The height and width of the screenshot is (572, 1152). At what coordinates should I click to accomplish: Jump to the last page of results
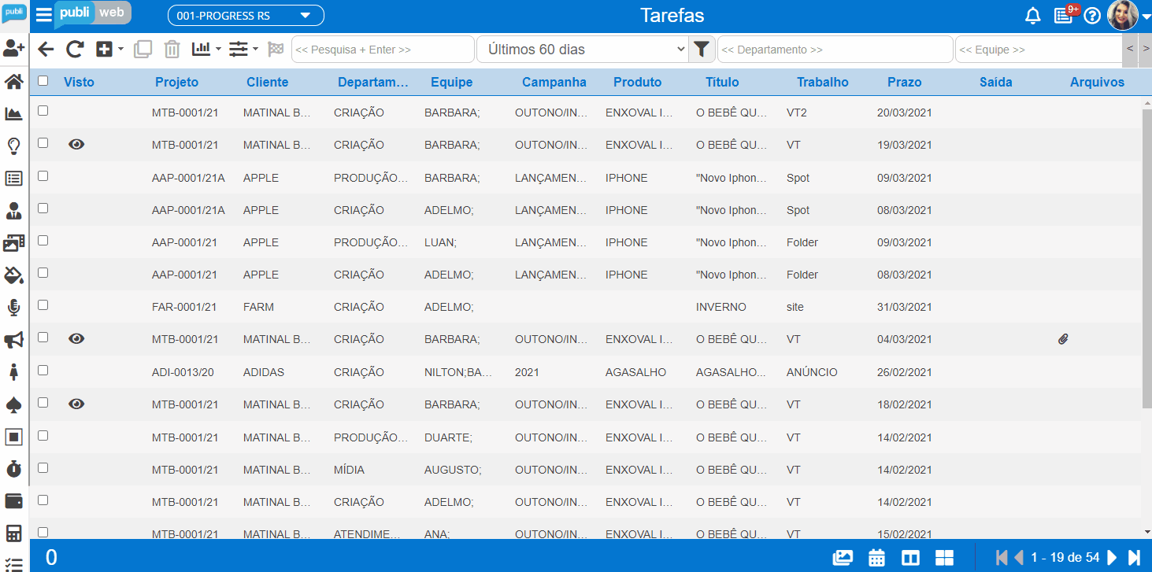coord(1135,558)
